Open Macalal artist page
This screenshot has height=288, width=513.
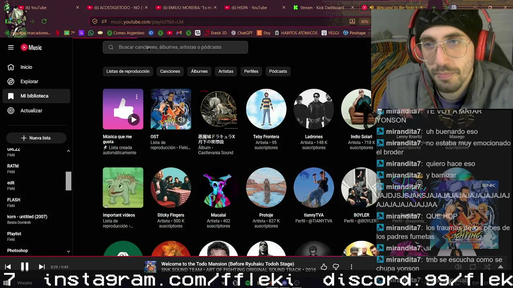[218, 188]
